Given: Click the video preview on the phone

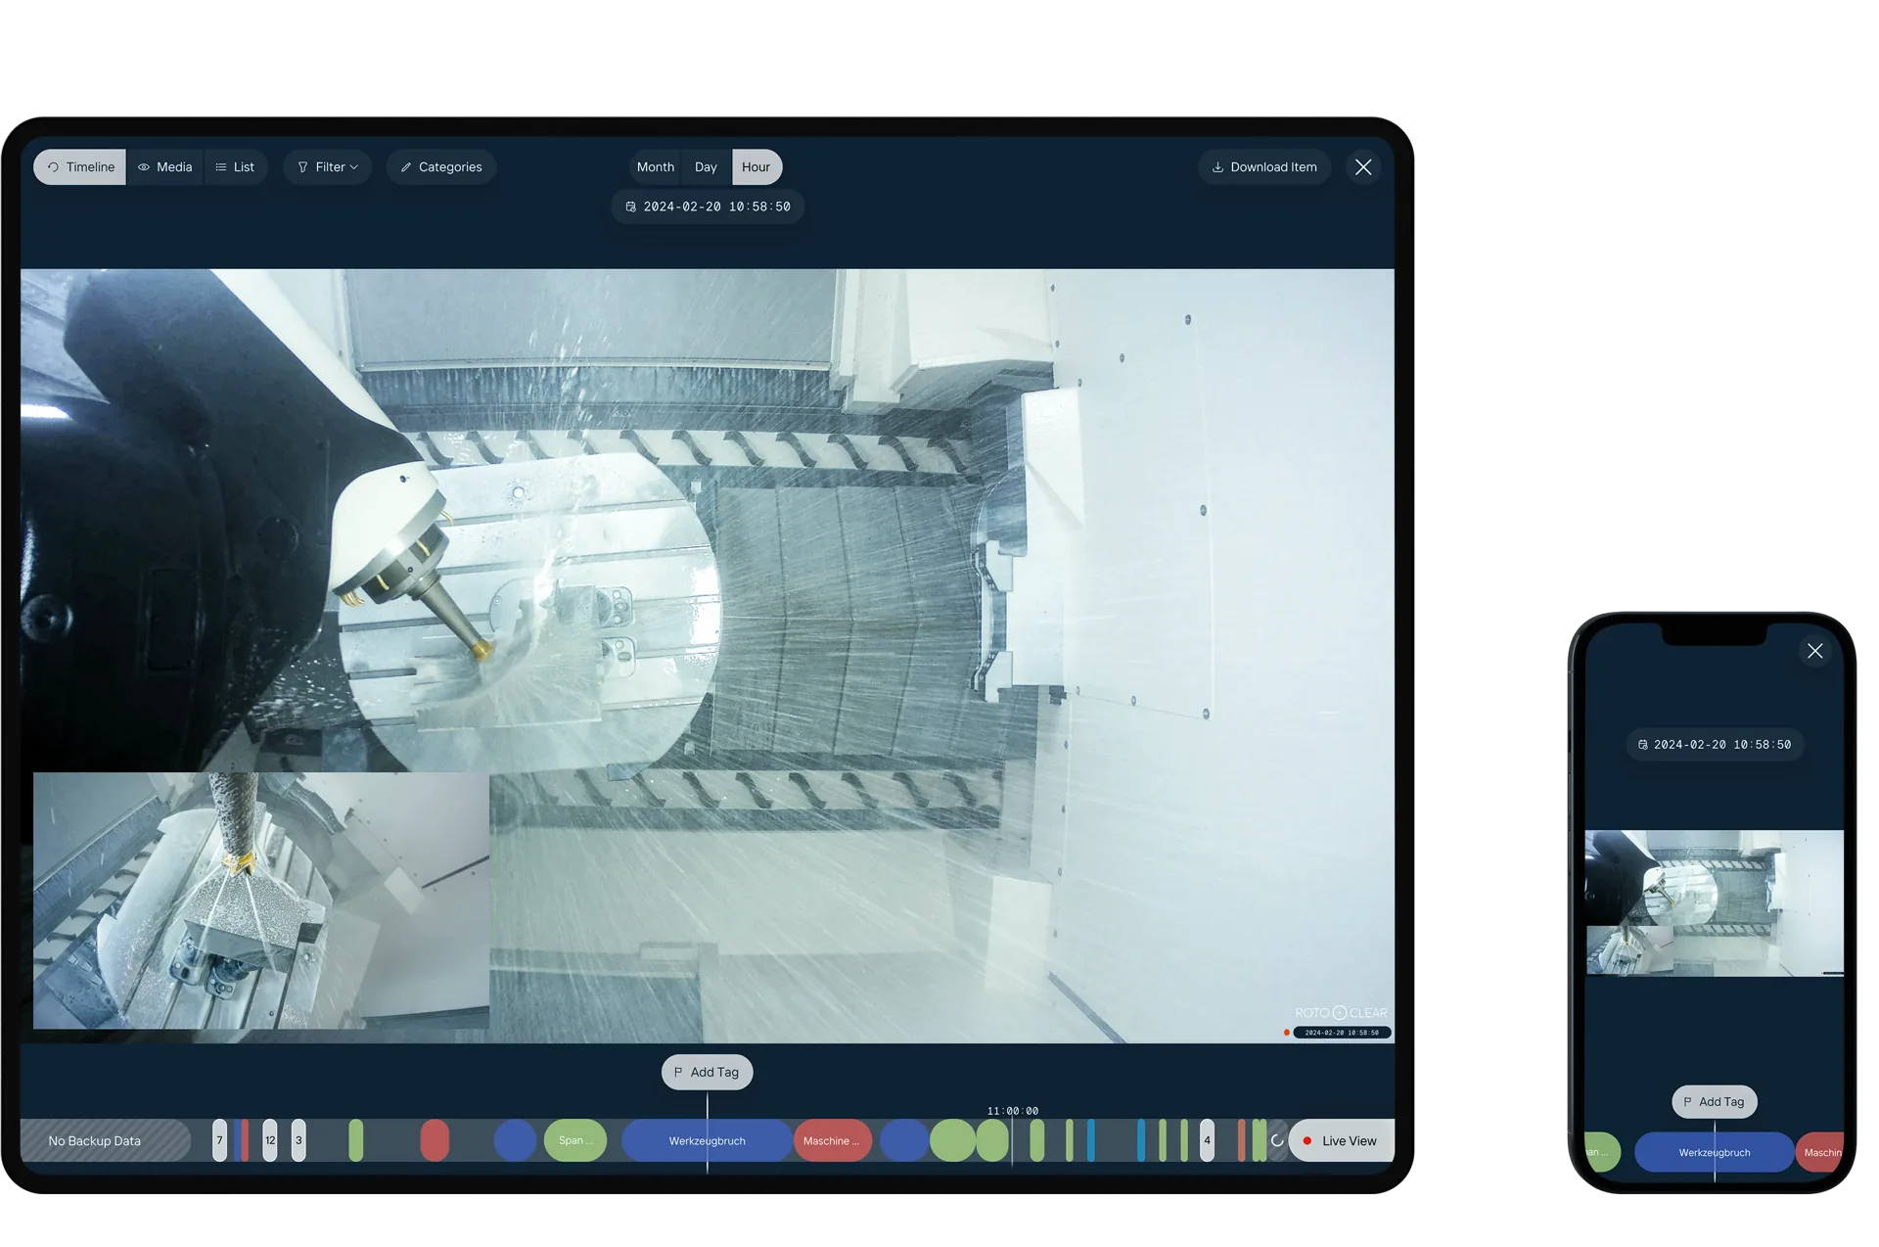Looking at the screenshot, I should coord(1714,902).
